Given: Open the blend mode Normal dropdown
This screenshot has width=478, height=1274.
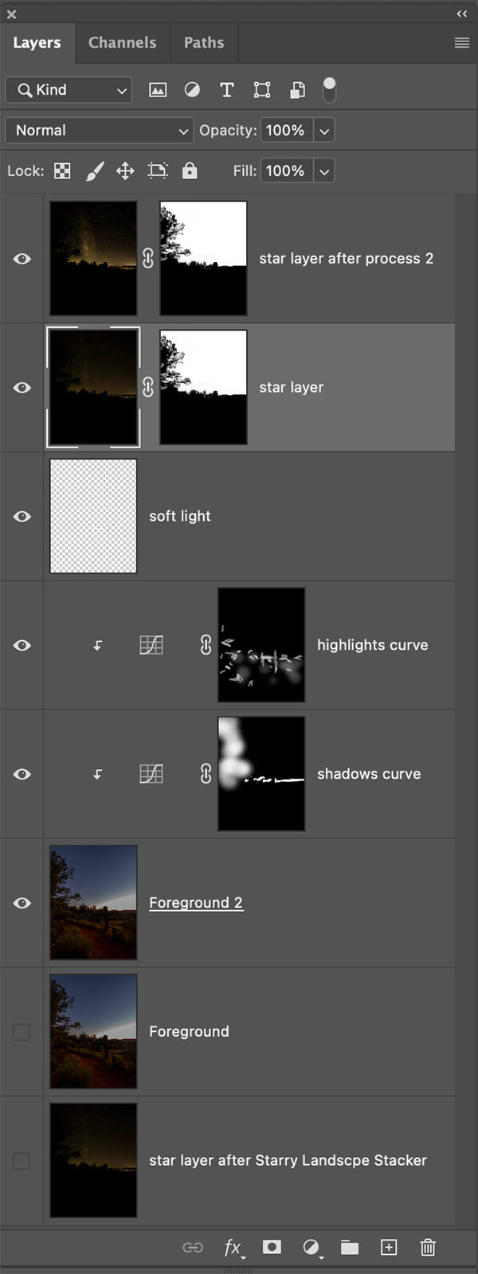Looking at the screenshot, I should pos(99,131).
